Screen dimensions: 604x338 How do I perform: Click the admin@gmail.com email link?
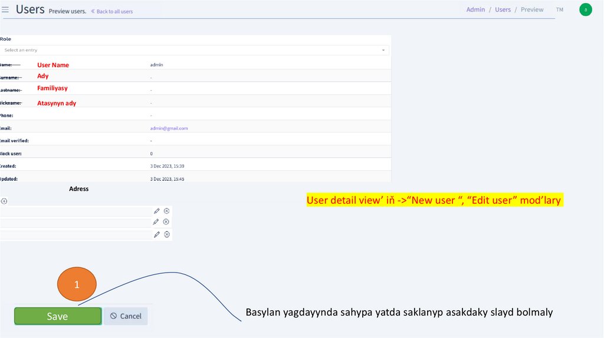(169, 128)
